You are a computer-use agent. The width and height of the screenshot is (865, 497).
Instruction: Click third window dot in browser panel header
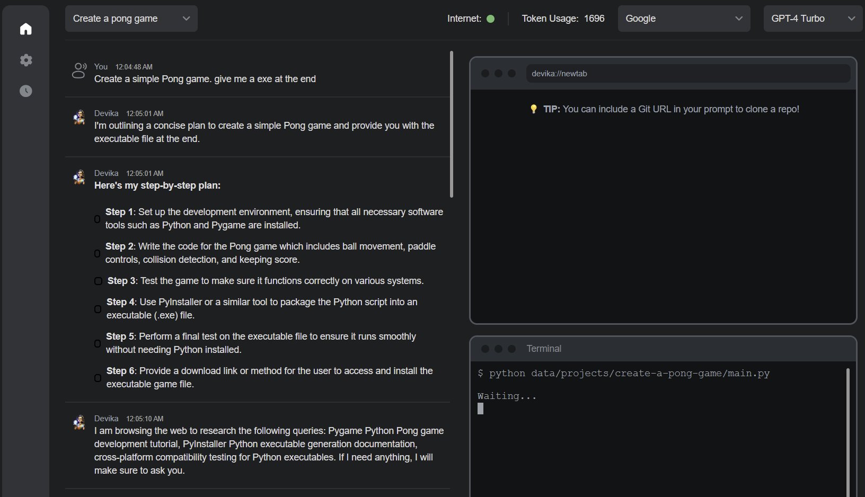pos(511,73)
